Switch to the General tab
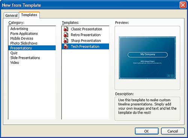 (11, 15)
